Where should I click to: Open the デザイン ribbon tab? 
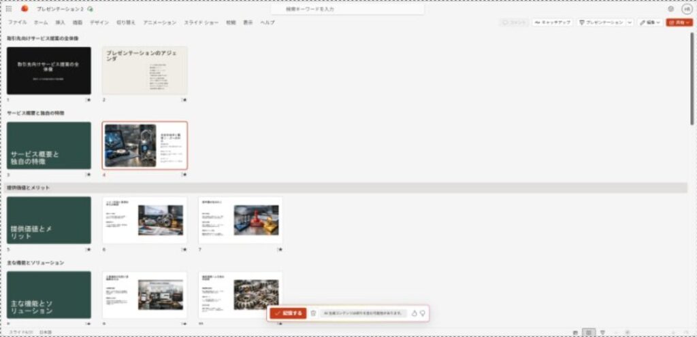[x=99, y=22]
